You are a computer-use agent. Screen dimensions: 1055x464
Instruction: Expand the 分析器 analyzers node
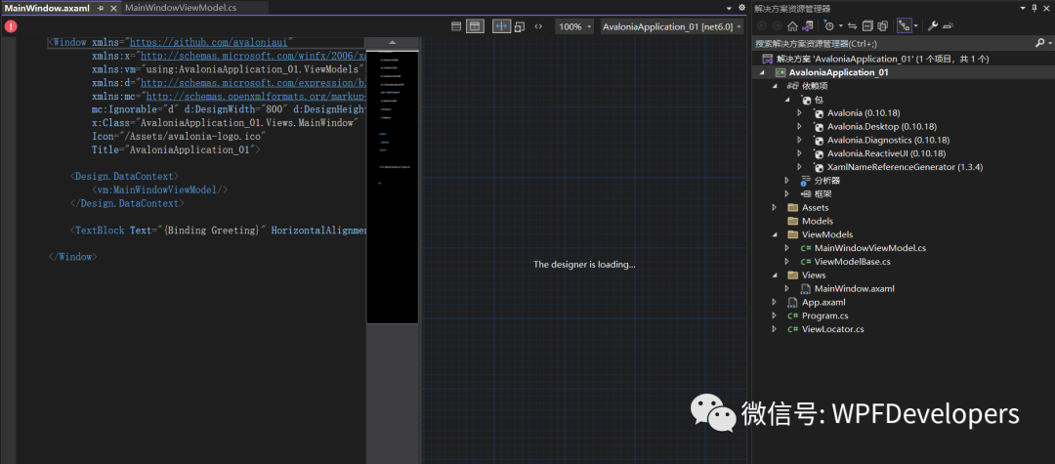pos(787,180)
